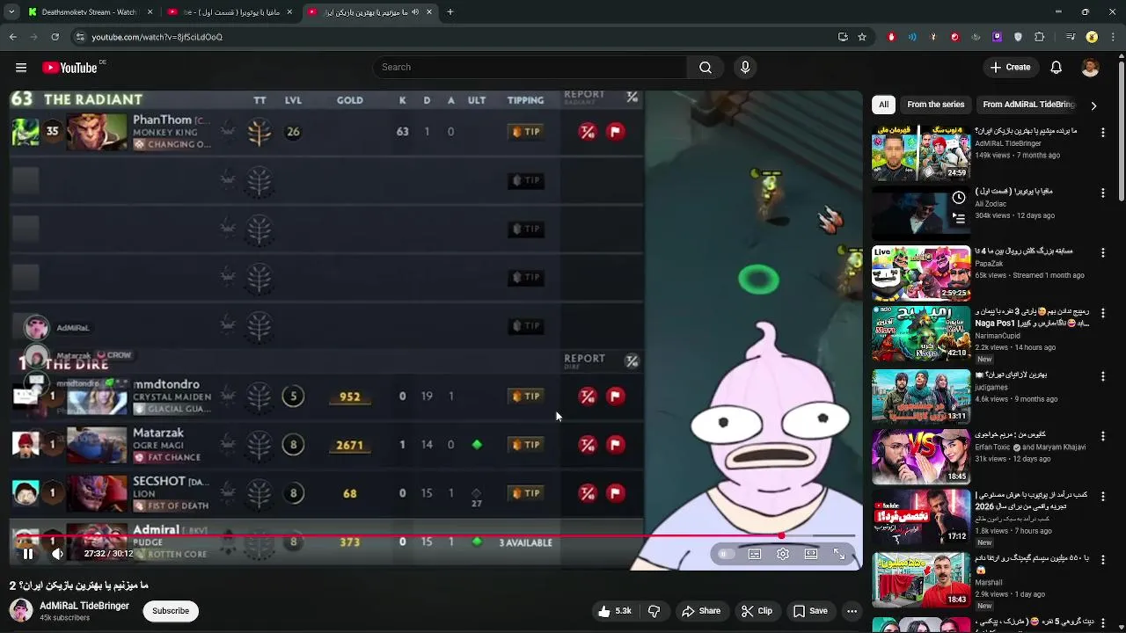Open options menu for Erfan Toxic video
1126x633 pixels.
click(1103, 435)
